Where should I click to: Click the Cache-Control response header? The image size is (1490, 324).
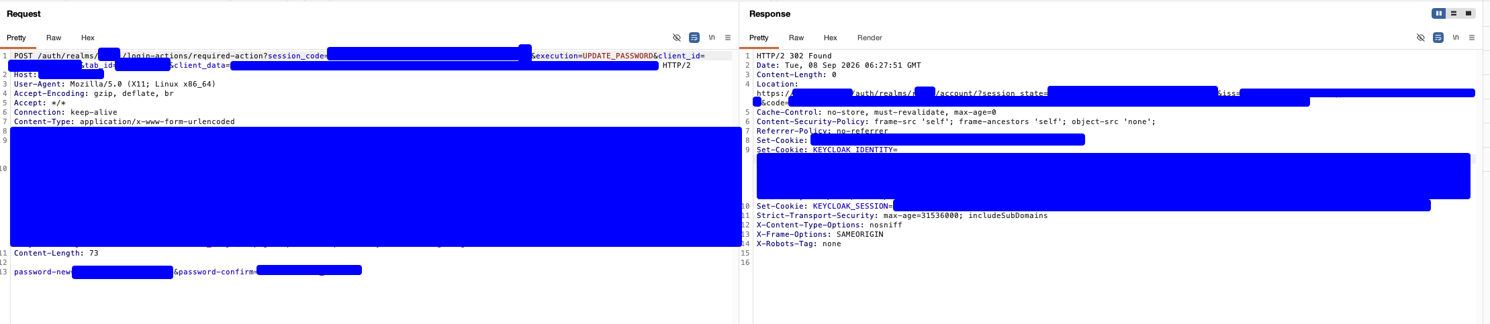[x=876, y=112]
